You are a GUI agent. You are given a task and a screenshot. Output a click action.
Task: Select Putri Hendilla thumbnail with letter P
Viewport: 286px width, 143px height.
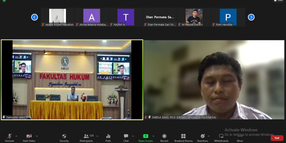[x=228, y=17]
